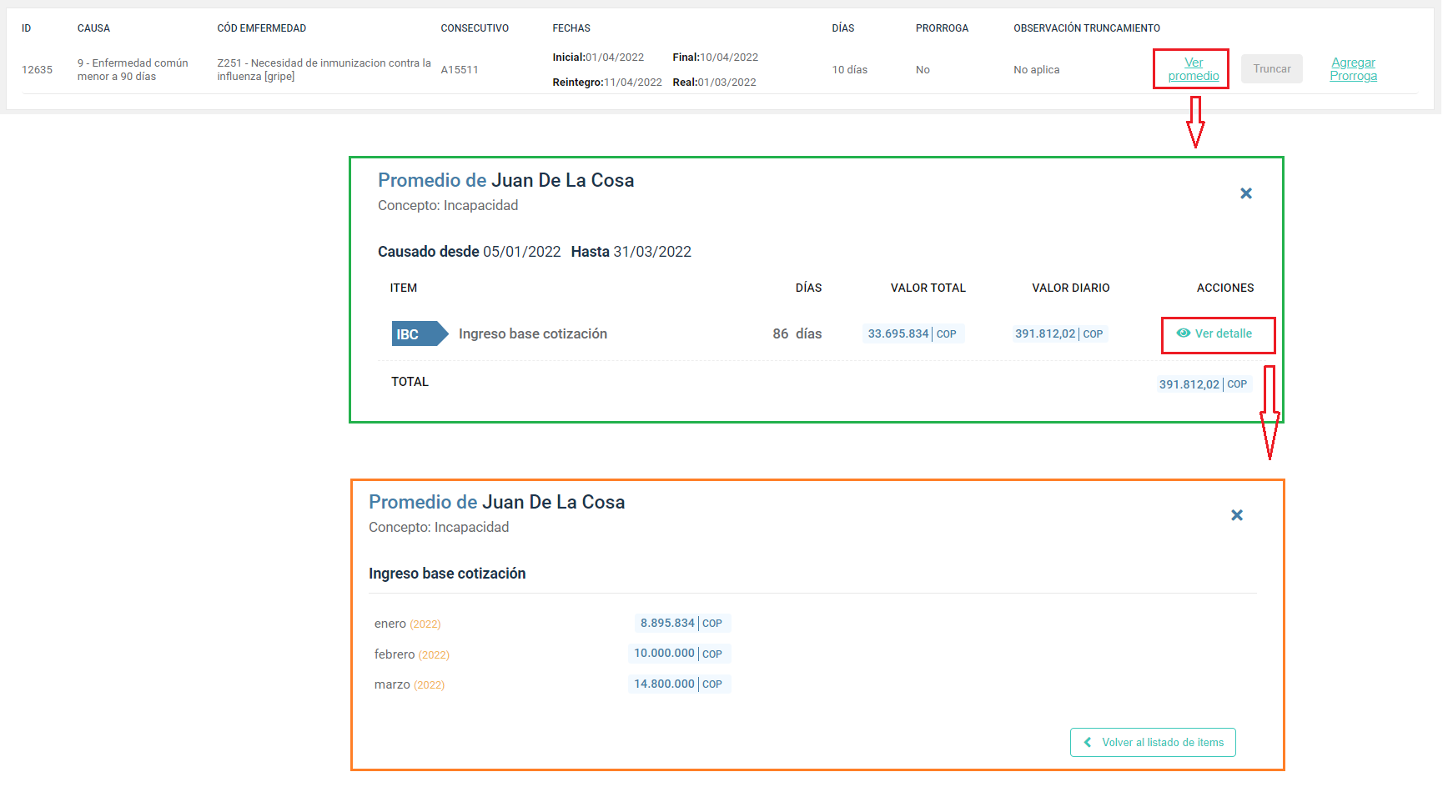
Task: Close the first Promedio dialog (X)
Action: (x=1246, y=193)
